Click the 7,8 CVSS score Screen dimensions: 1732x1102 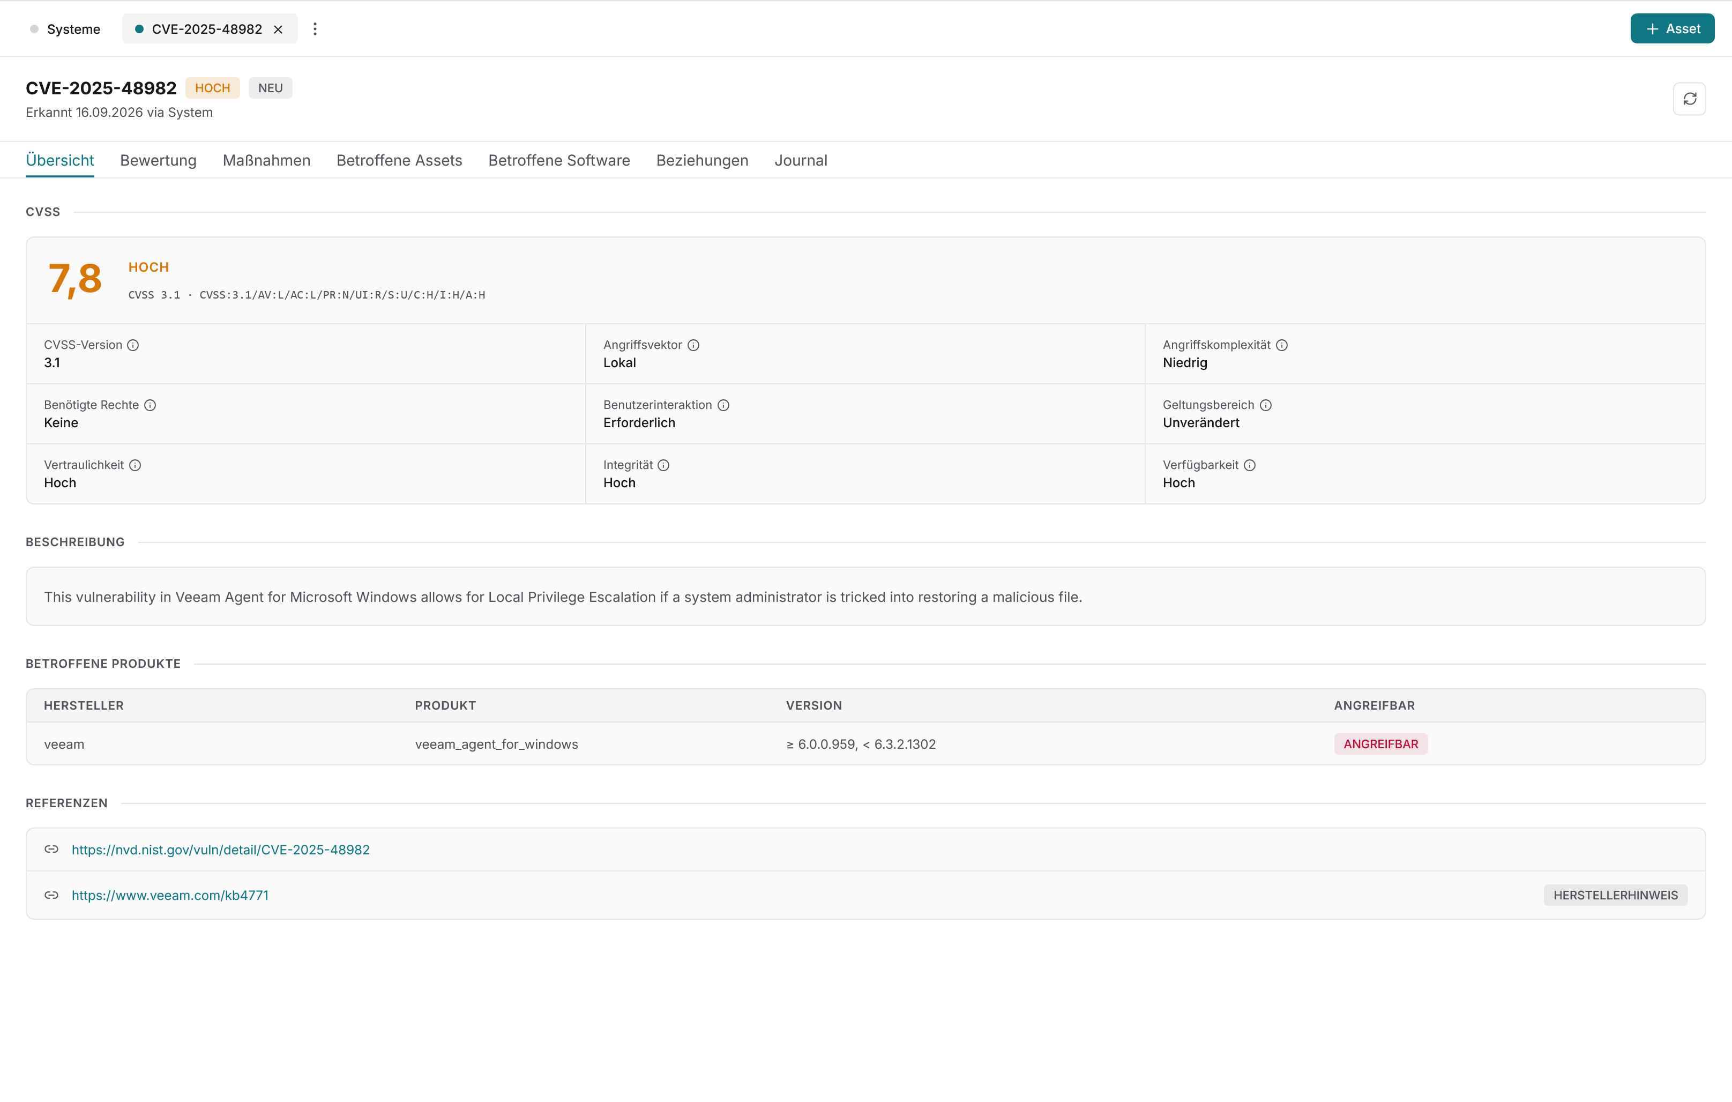pos(75,279)
